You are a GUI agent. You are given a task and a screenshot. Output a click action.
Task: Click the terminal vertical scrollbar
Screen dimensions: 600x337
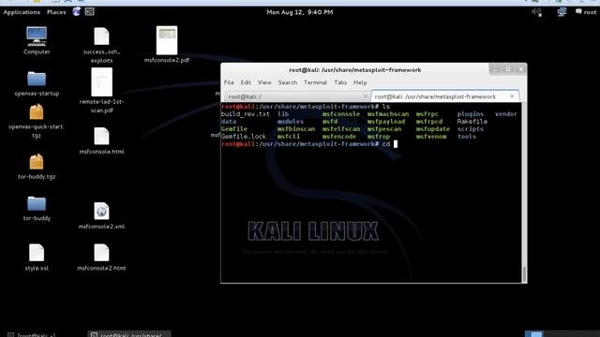(524, 193)
